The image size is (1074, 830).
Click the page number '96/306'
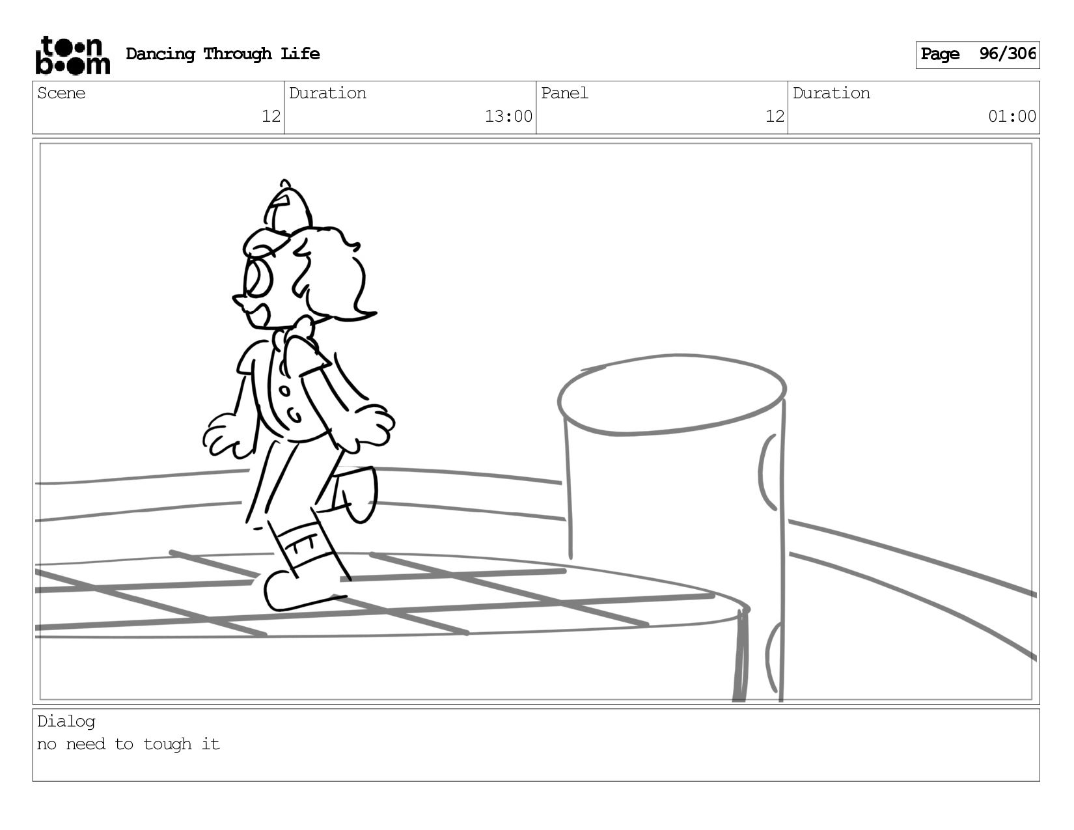[1007, 54]
